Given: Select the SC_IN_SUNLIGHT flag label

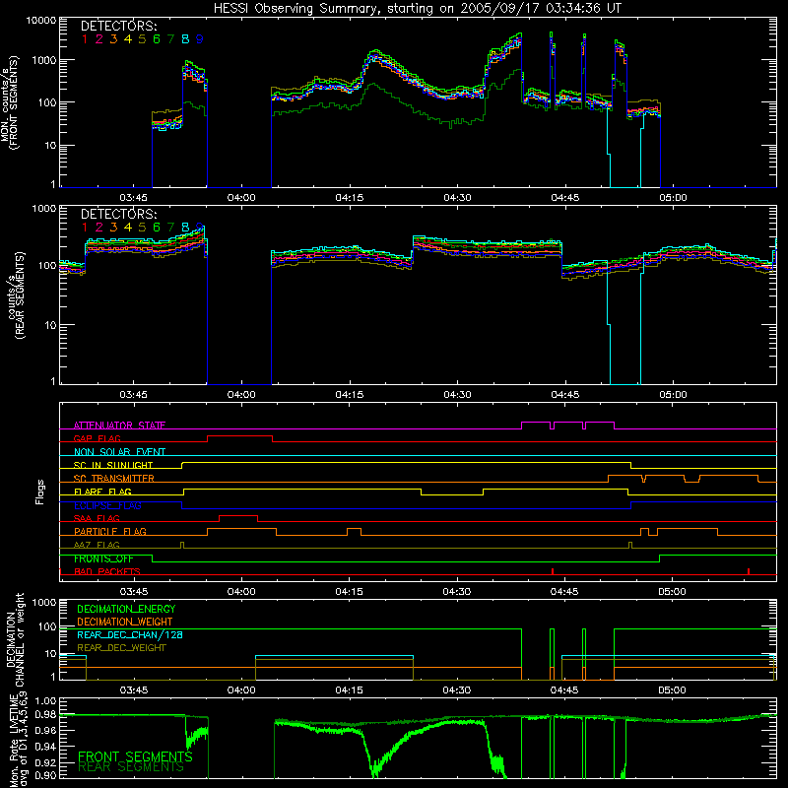Looking at the screenshot, I should (113, 465).
